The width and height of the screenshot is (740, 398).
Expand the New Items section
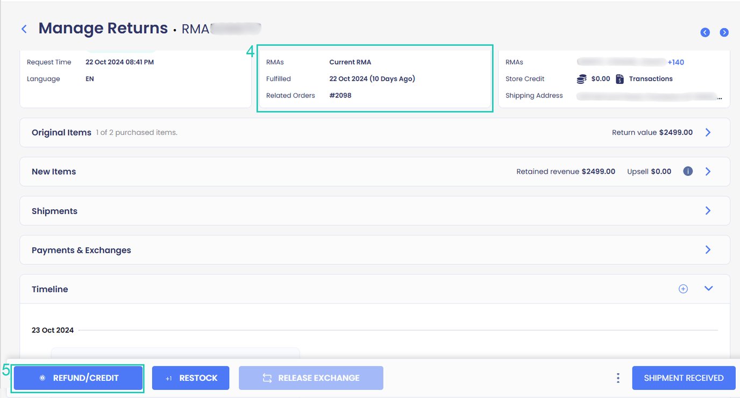click(x=708, y=171)
